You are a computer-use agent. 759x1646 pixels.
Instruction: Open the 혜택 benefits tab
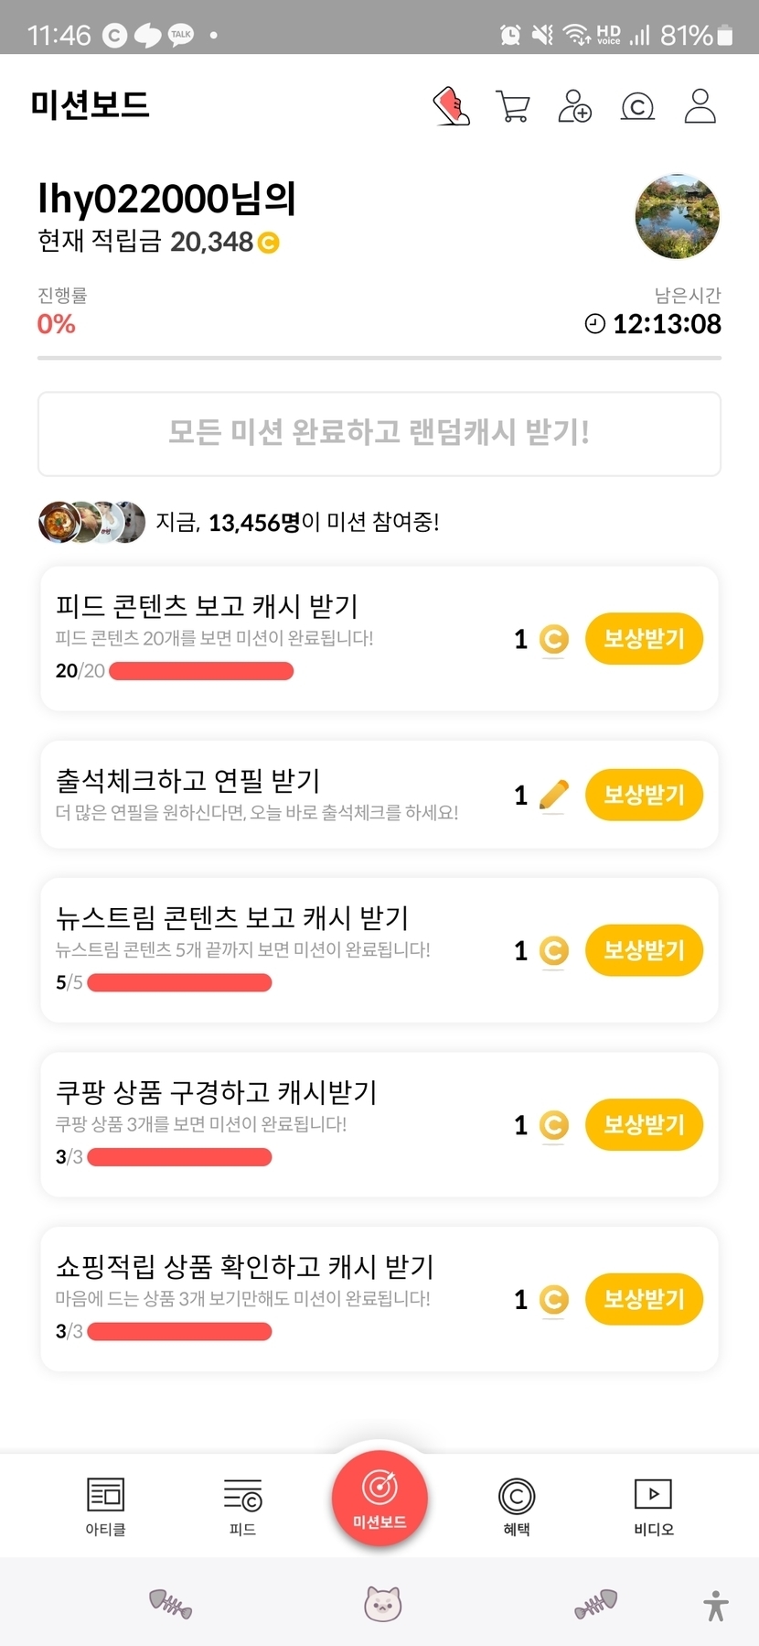517,1506
